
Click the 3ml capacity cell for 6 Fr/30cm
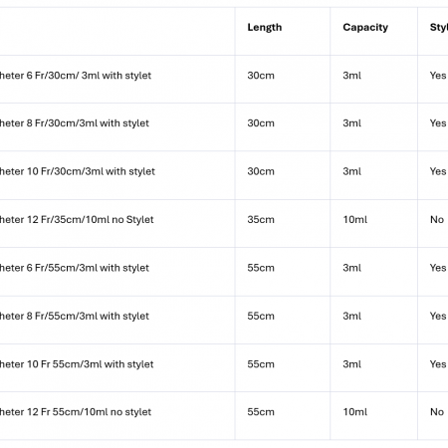point(351,76)
